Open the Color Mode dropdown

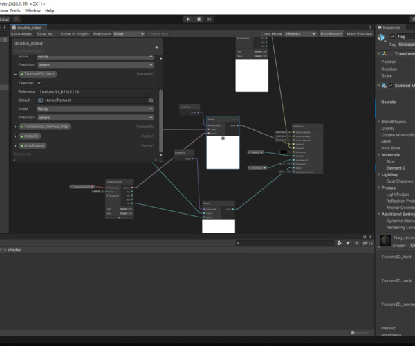[x=300, y=34]
